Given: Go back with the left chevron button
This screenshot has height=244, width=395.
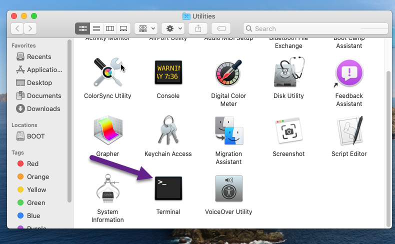Looking at the screenshot, I should (x=17, y=28).
